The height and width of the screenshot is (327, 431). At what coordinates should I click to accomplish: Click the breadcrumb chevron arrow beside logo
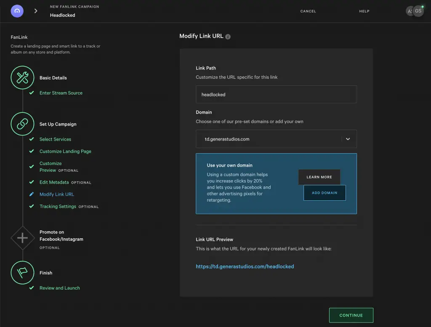coord(36,11)
